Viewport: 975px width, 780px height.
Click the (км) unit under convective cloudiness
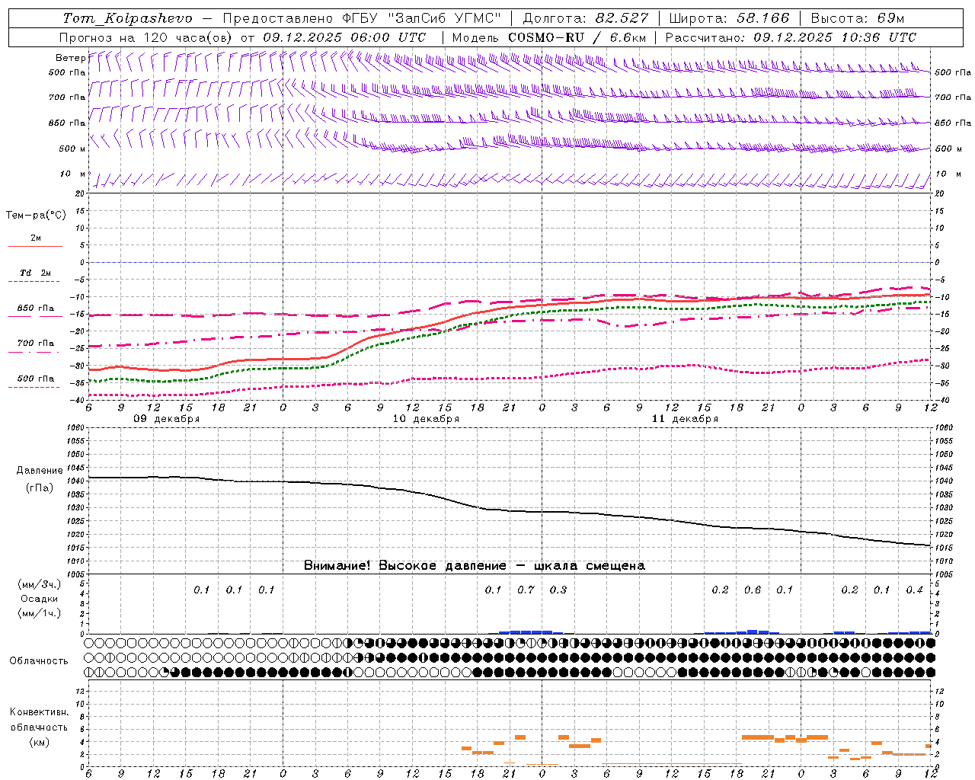point(39,741)
